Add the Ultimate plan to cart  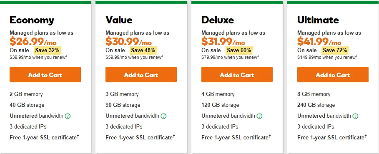point(333,74)
